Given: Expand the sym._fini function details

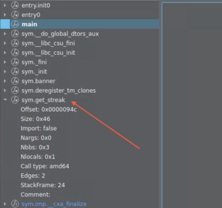Looking at the screenshot, I should (5, 62).
